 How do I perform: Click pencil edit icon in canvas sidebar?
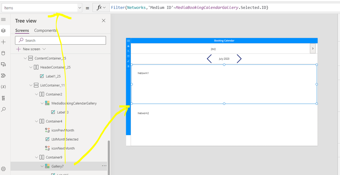coord(128,61)
